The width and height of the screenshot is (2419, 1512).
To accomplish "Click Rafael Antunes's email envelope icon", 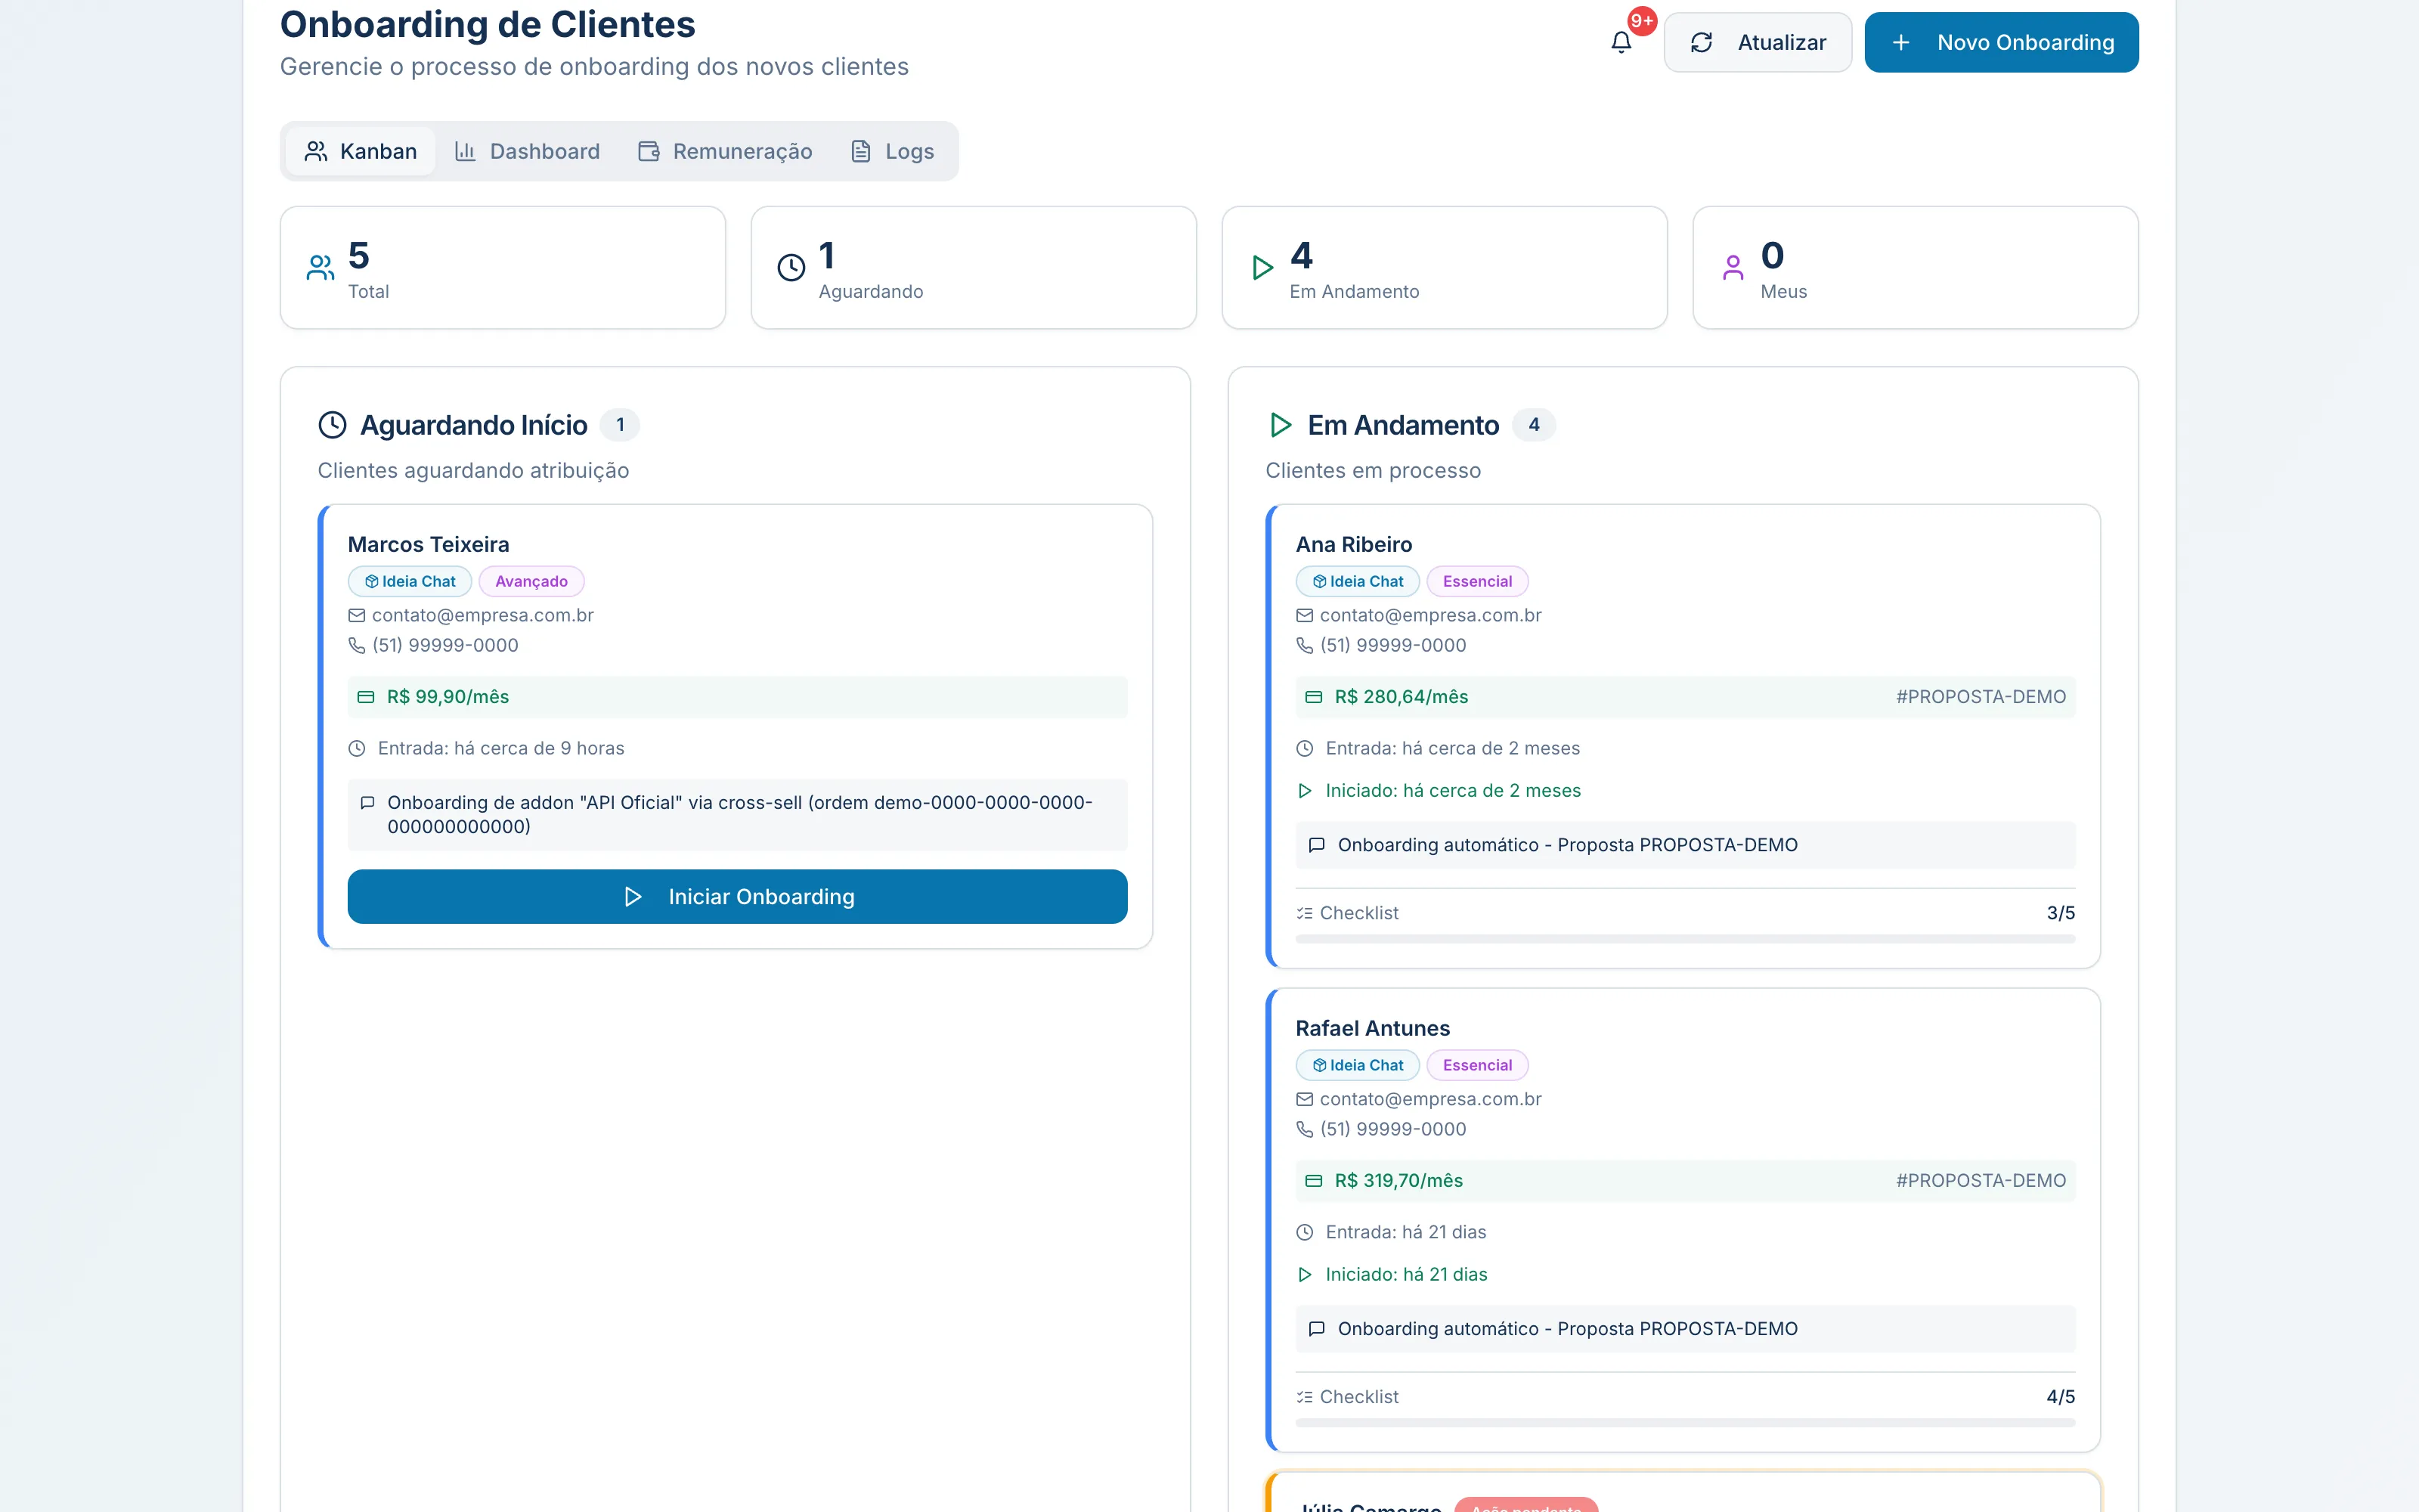I will 1305,1099.
